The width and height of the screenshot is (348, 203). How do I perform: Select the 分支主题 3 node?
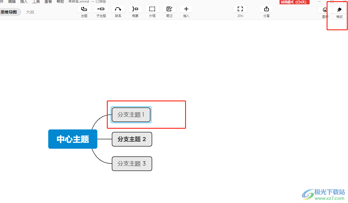point(132,164)
